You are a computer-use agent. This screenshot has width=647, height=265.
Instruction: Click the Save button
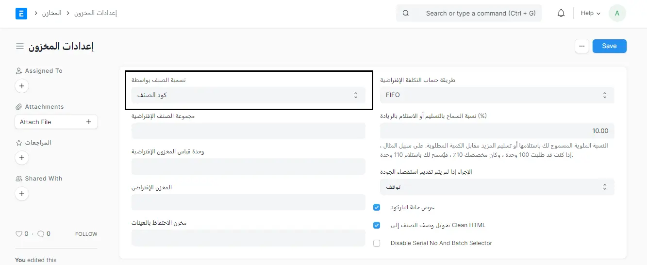pyautogui.click(x=609, y=46)
